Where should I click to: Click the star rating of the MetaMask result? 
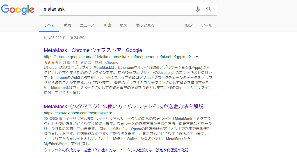[53, 62]
